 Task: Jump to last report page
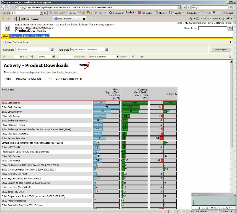[32, 57]
